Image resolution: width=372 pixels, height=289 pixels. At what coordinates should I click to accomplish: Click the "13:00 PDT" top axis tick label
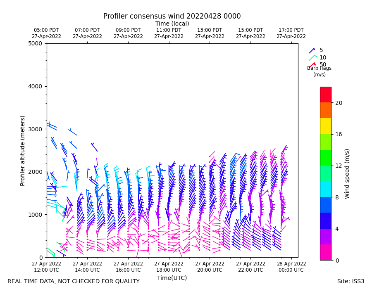[x=210, y=30]
